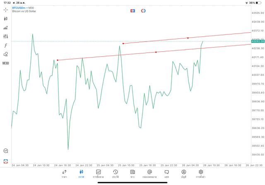Tap the current price label 40292.08
This screenshot has width=265, height=185.
point(258,41)
